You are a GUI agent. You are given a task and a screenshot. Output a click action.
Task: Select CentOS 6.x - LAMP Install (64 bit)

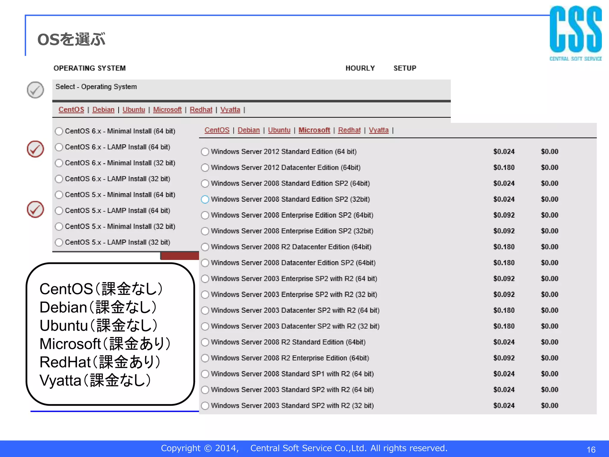point(59,147)
